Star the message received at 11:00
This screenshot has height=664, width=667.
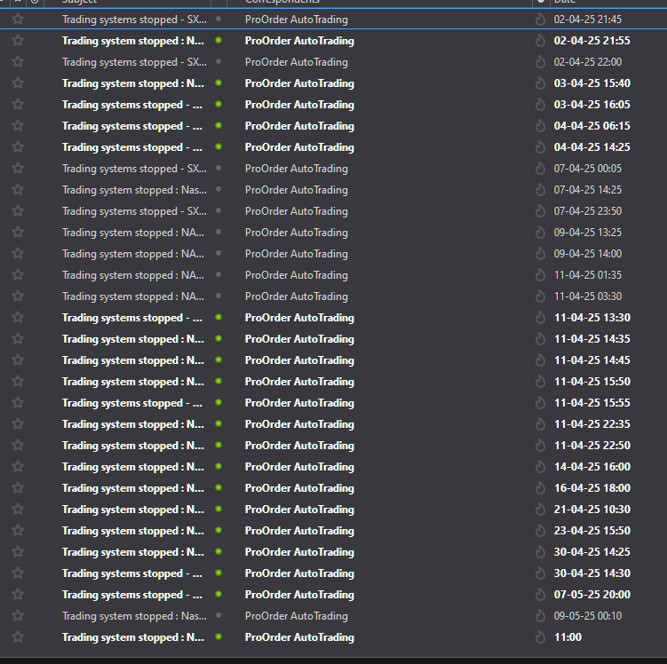click(x=18, y=636)
